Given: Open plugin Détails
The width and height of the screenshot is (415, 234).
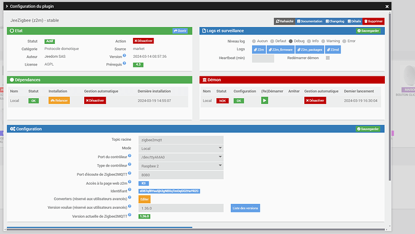Looking at the screenshot, I should 354,21.
